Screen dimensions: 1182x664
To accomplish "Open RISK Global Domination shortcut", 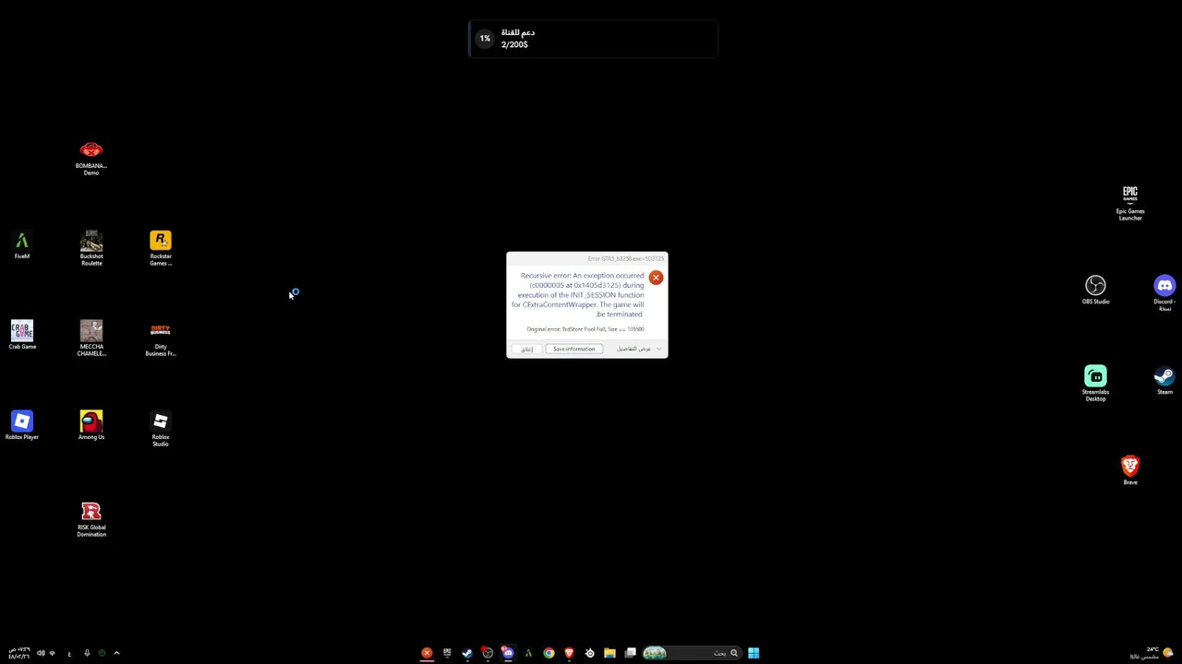I will (90, 519).
